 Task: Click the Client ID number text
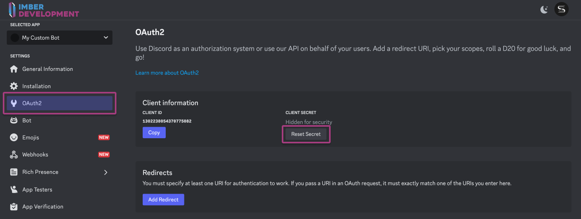(x=167, y=121)
